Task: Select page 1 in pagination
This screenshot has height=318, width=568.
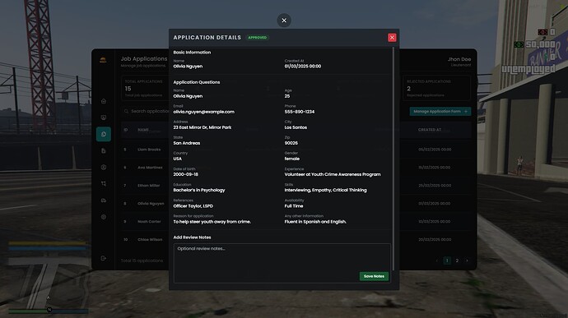Action: [447, 260]
